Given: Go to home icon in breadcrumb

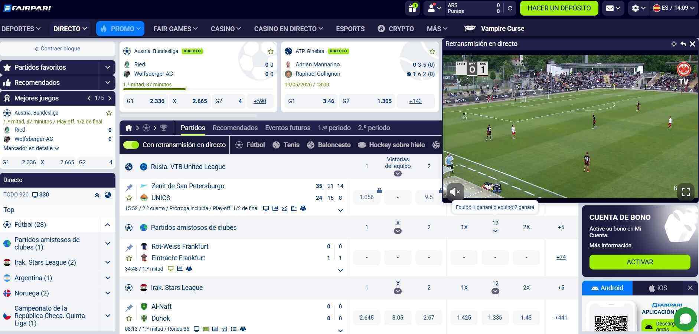Looking at the screenshot, I should [x=129, y=128].
